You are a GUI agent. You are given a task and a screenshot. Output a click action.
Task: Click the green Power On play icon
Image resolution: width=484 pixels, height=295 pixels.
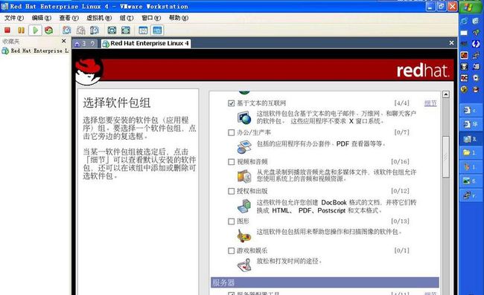[x=36, y=30]
